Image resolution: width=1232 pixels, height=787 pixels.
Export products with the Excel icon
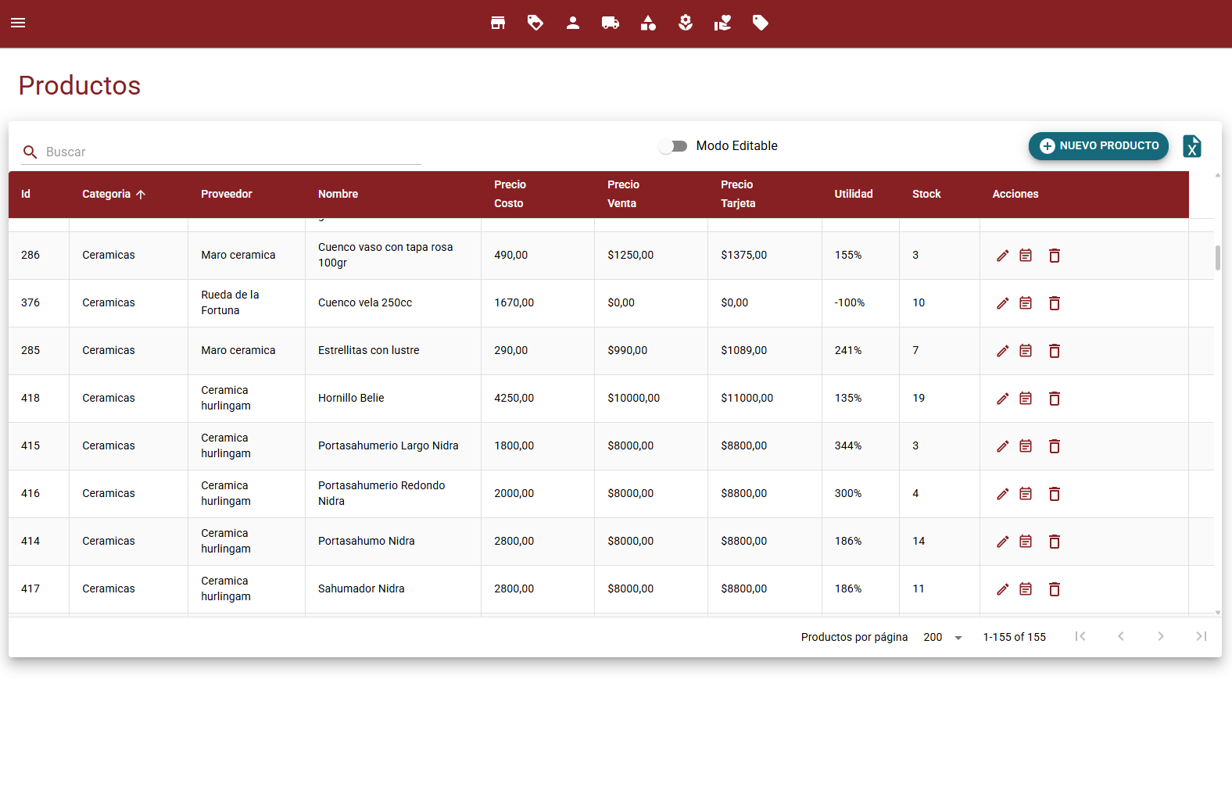1191,146
